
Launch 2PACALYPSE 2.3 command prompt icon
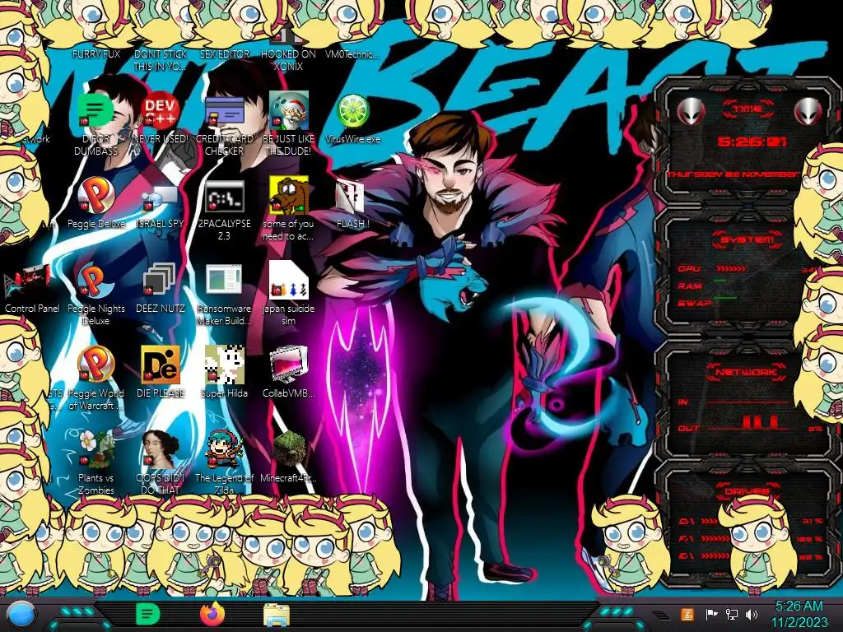224,196
